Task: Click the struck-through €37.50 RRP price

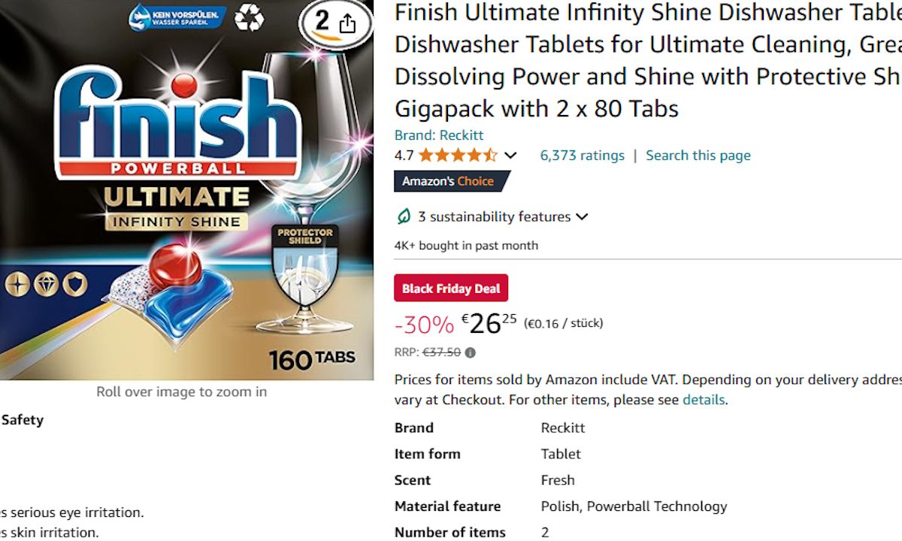Action: coord(441,352)
